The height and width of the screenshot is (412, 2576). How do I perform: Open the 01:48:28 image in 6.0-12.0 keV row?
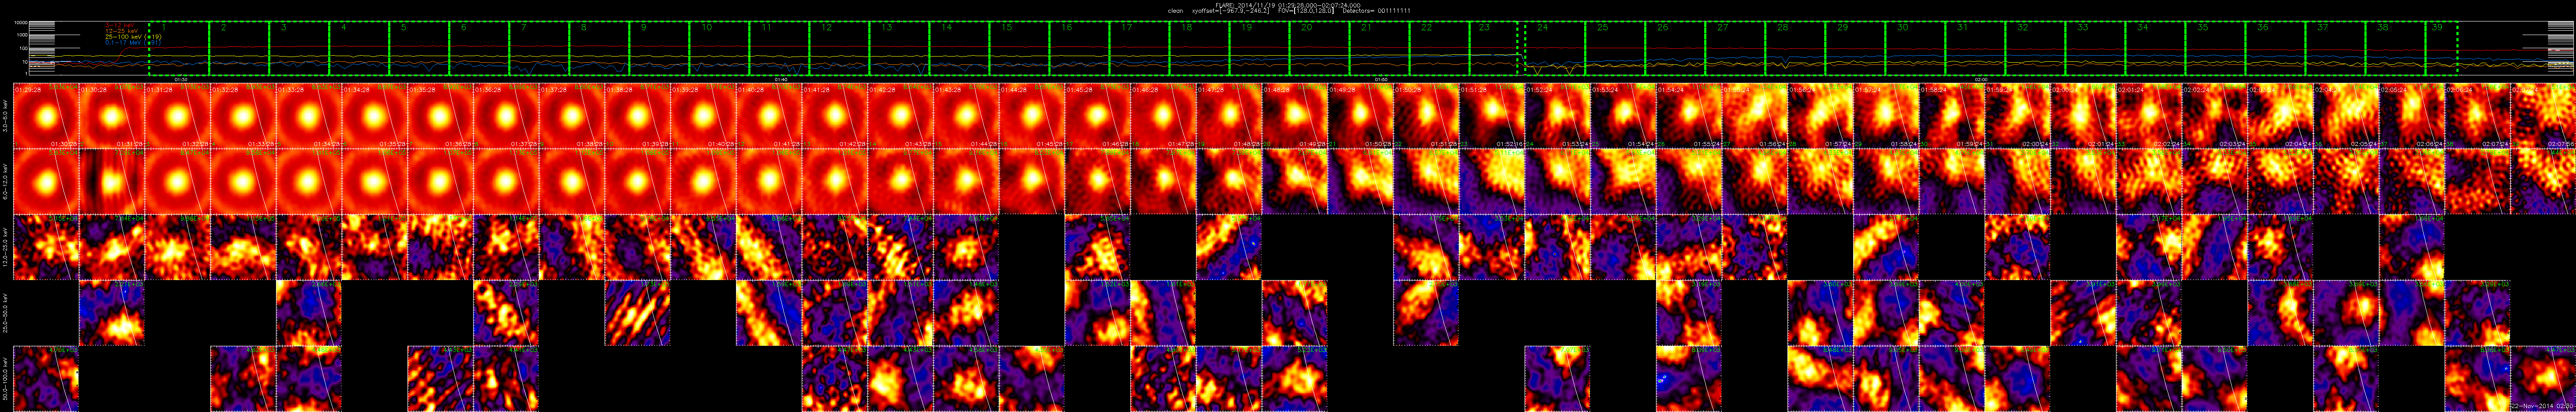(1295, 182)
